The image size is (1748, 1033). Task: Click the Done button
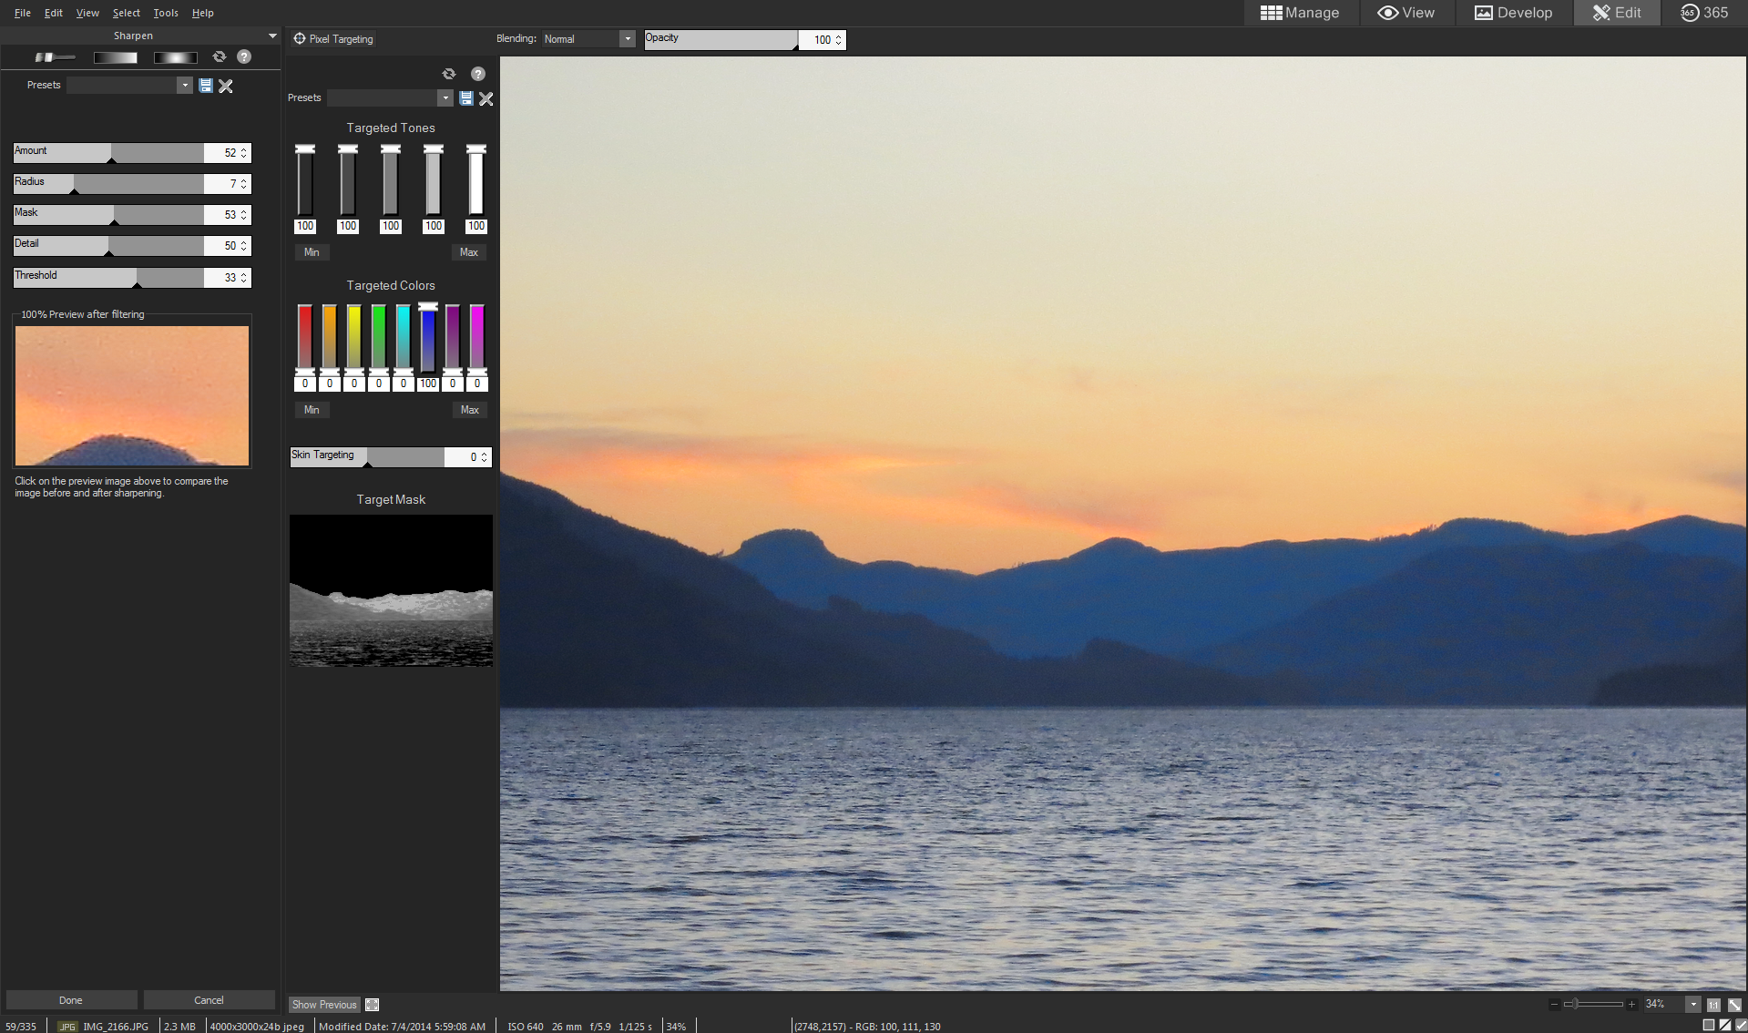coord(71,1000)
